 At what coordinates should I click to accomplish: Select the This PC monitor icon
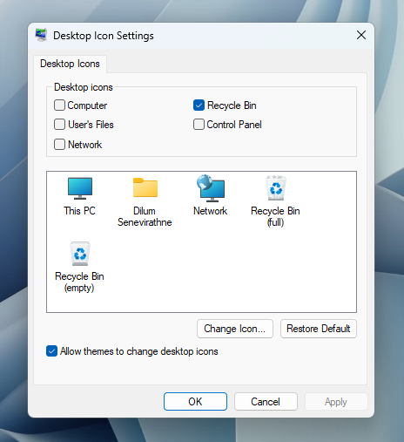pos(80,188)
